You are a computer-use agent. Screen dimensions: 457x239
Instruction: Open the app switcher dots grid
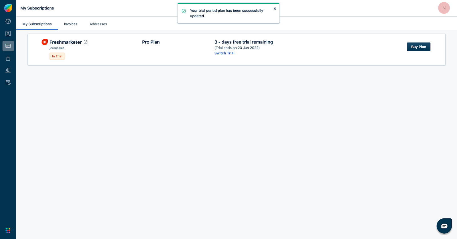click(x=8, y=230)
